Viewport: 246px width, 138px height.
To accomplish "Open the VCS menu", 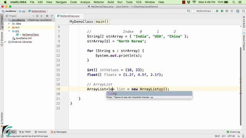I will (x=139, y=2).
